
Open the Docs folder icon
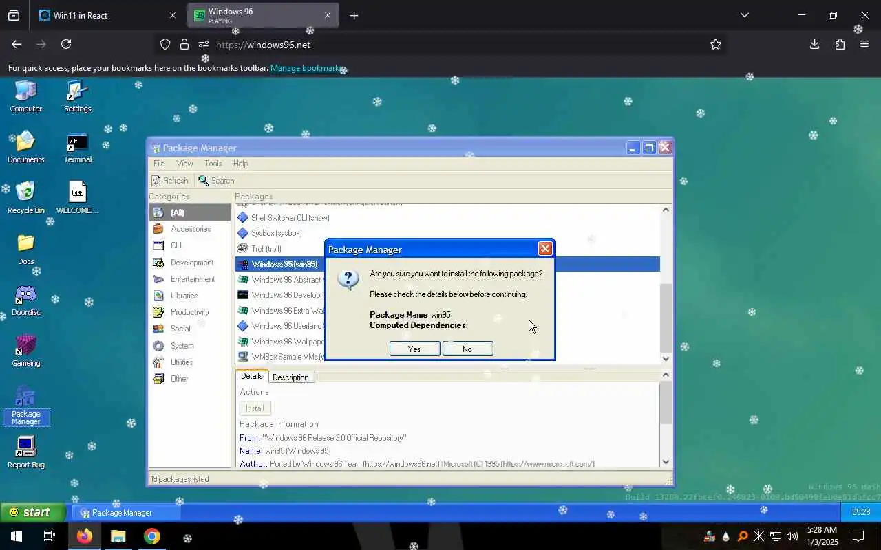[x=26, y=249]
